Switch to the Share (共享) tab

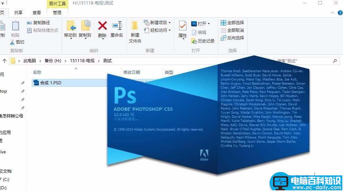pos(18,13)
